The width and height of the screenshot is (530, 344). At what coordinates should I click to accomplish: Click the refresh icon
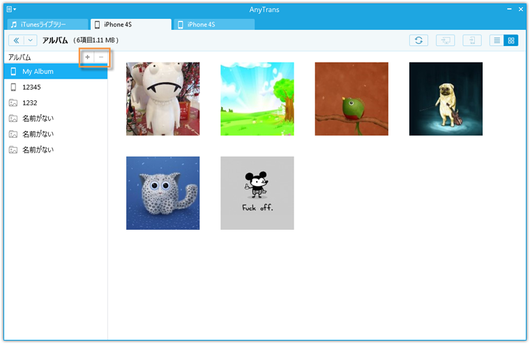point(418,40)
